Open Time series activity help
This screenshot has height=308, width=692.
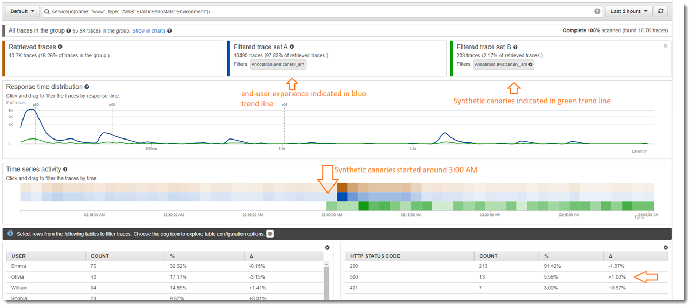click(x=65, y=168)
